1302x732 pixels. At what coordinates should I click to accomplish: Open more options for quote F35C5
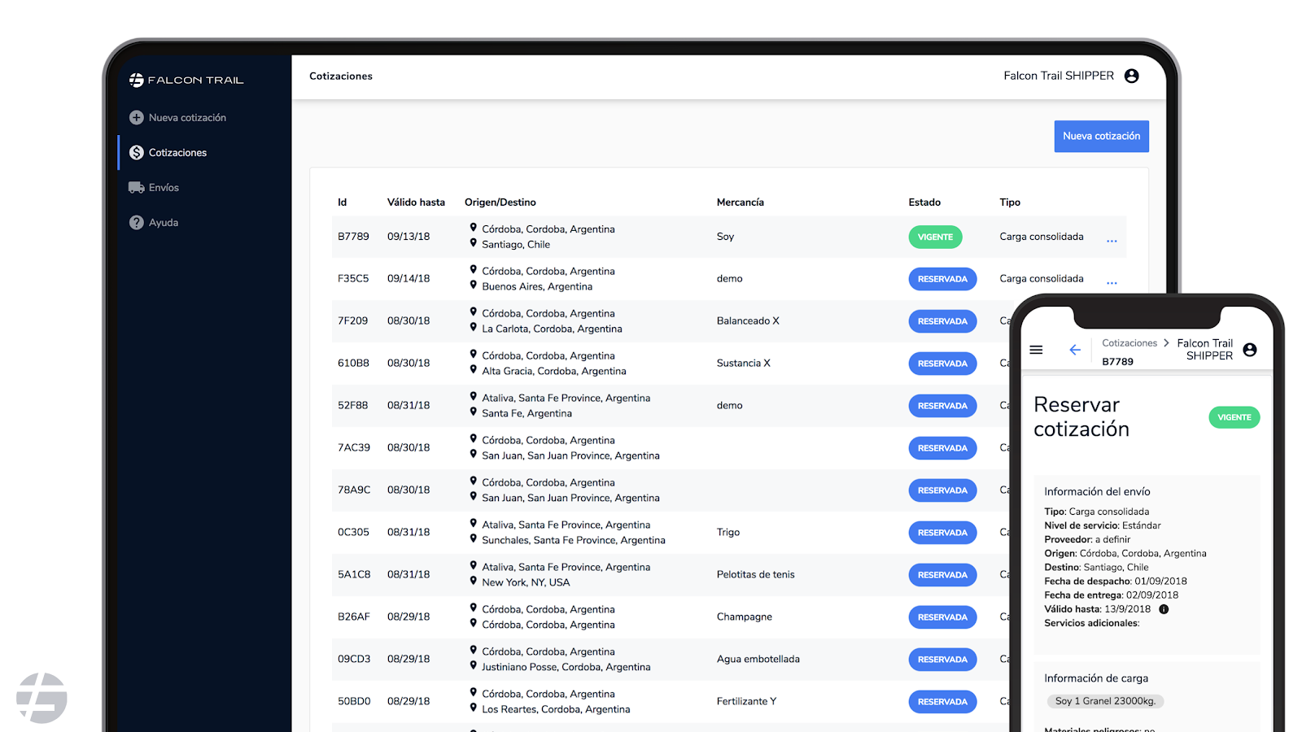coord(1112,283)
